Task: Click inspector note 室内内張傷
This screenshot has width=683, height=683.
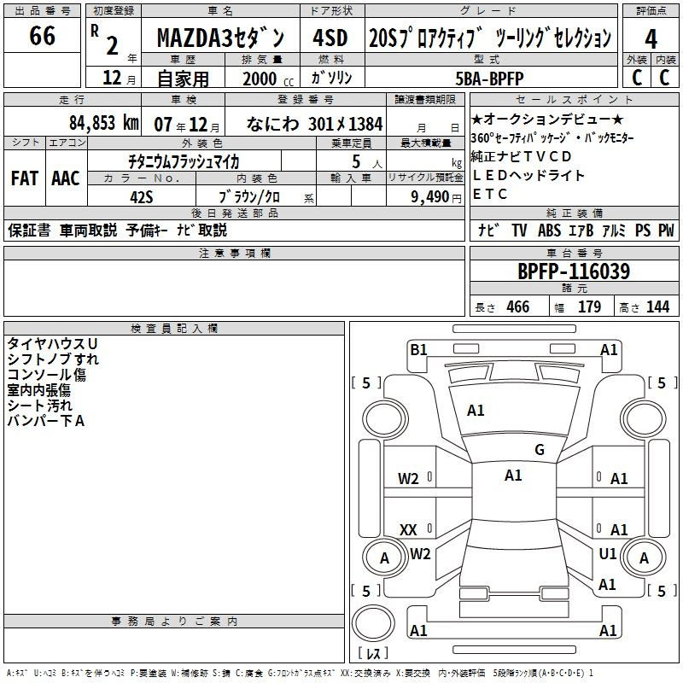Action: tap(38, 390)
